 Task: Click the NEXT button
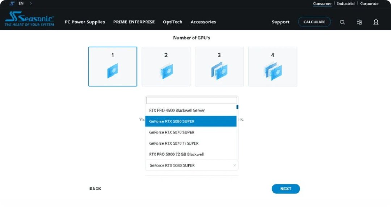coord(286,189)
